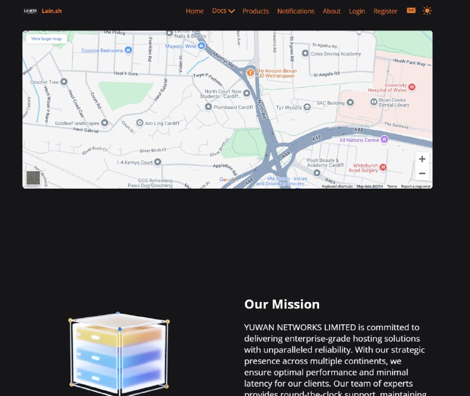Zoom out on the map
470x396 pixels.
(x=422, y=173)
